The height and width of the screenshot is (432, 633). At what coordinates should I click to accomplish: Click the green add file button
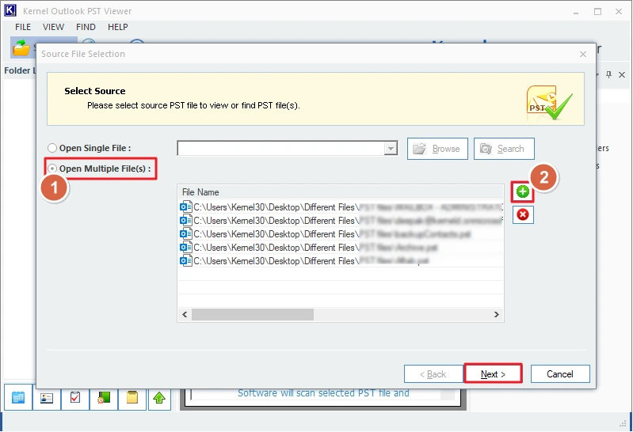tap(522, 191)
